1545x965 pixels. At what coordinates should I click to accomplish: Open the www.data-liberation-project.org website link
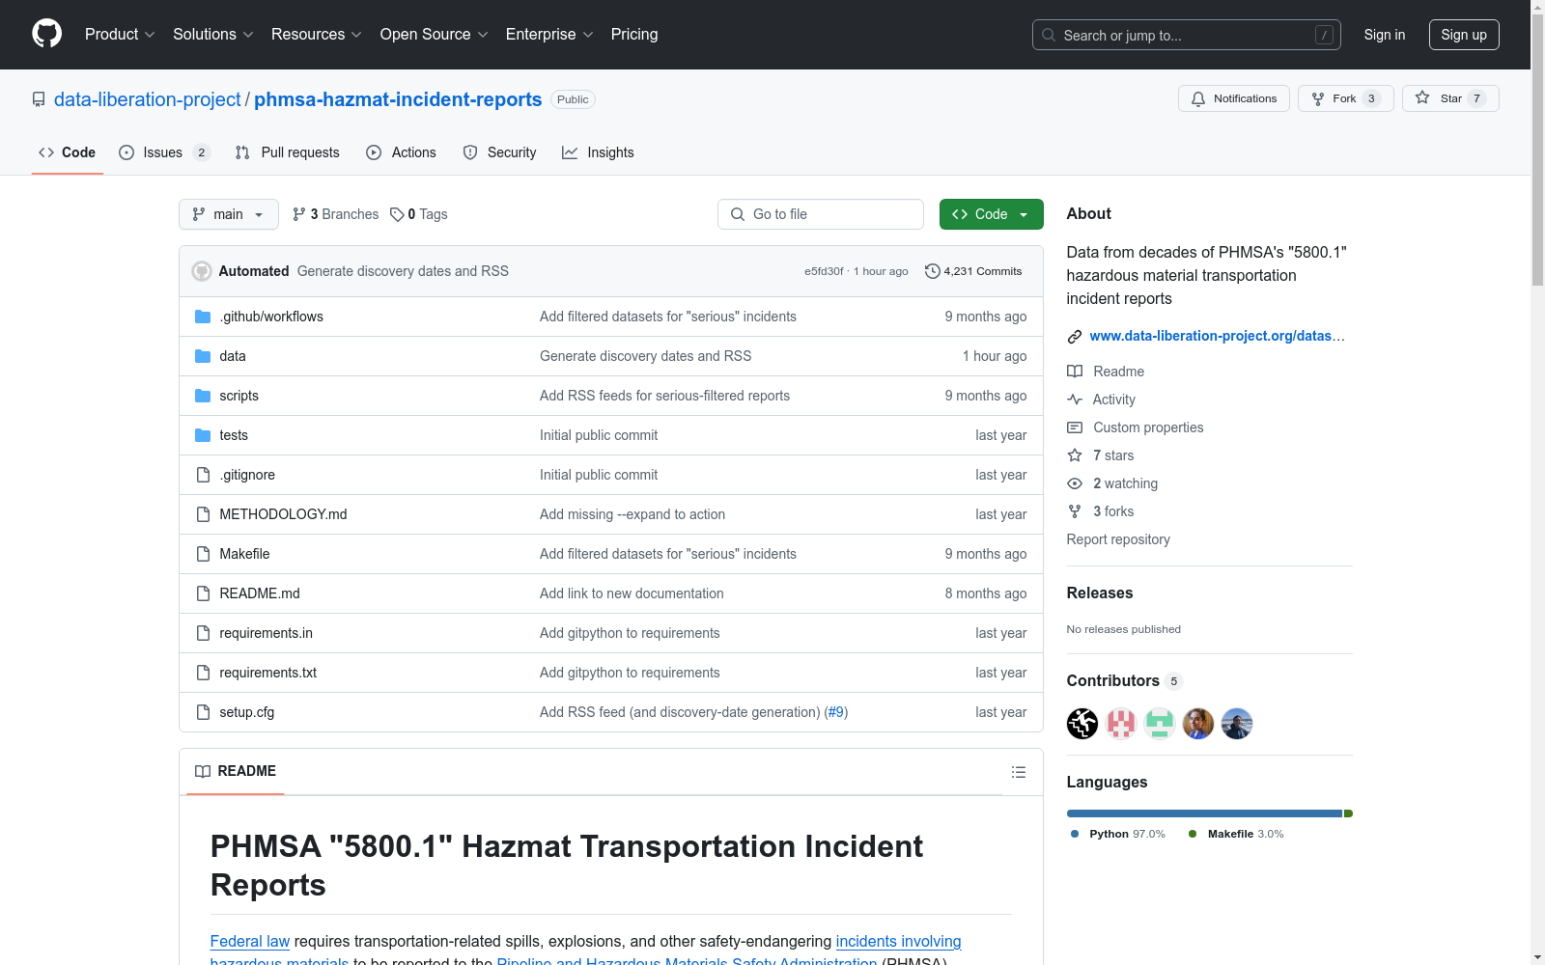pyautogui.click(x=1217, y=336)
